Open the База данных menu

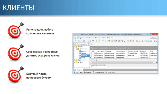[x=90, y=38]
